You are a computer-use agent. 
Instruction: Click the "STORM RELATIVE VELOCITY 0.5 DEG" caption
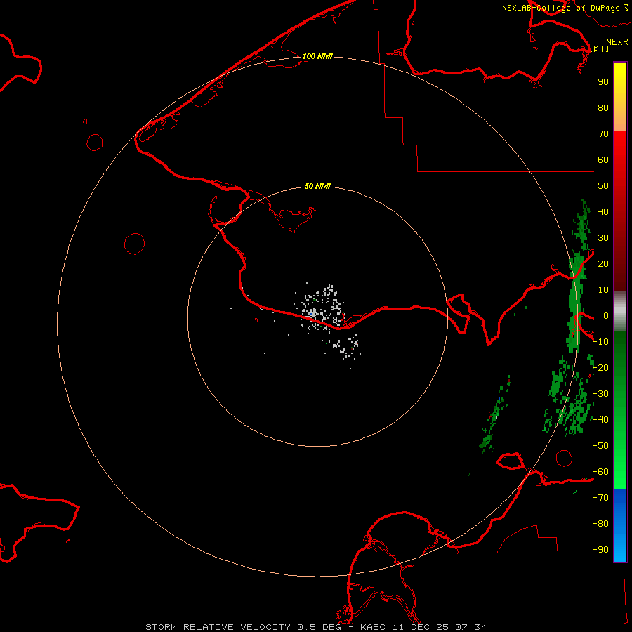tap(243, 627)
